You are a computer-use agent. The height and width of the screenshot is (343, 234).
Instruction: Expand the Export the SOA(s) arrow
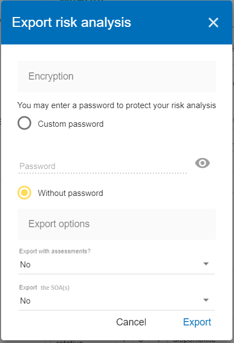click(206, 300)
